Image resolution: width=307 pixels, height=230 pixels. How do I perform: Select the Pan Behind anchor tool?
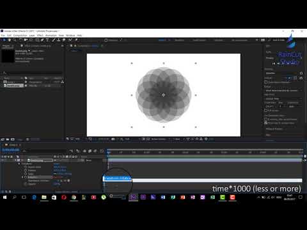point(31,40)
